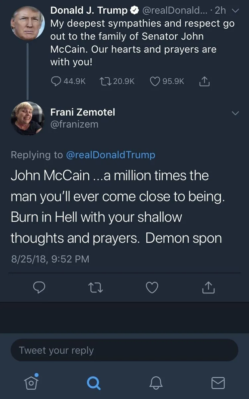Open the dropdown arrow beside Frani Zemotel
This screenshot has height=399, width=249.
point(235,113)
